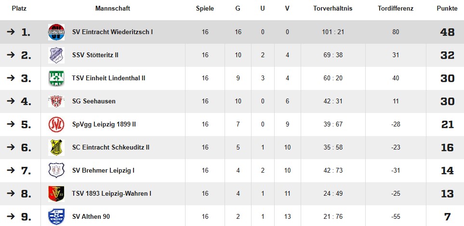Click the arrow beside rank 5

click(x=11, y=125)
